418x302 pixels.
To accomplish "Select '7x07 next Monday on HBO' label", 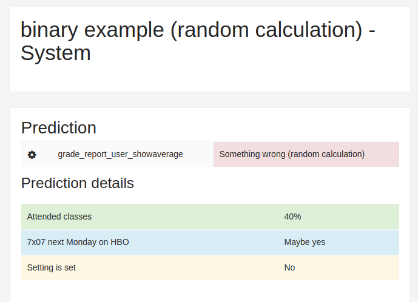I will pyautogui.click(x=78, y=242).
